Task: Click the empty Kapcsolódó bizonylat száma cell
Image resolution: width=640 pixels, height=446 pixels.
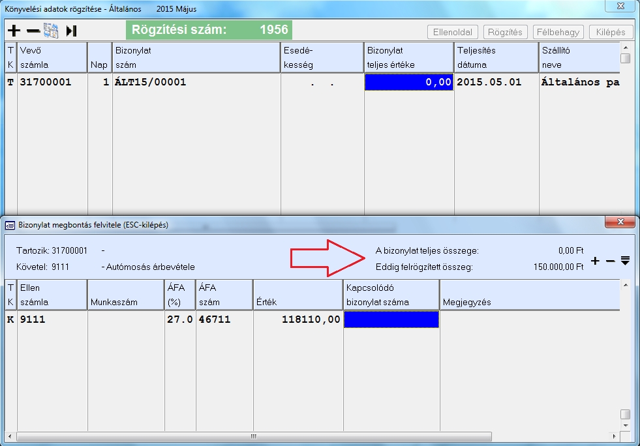Action: coord(391,320)
